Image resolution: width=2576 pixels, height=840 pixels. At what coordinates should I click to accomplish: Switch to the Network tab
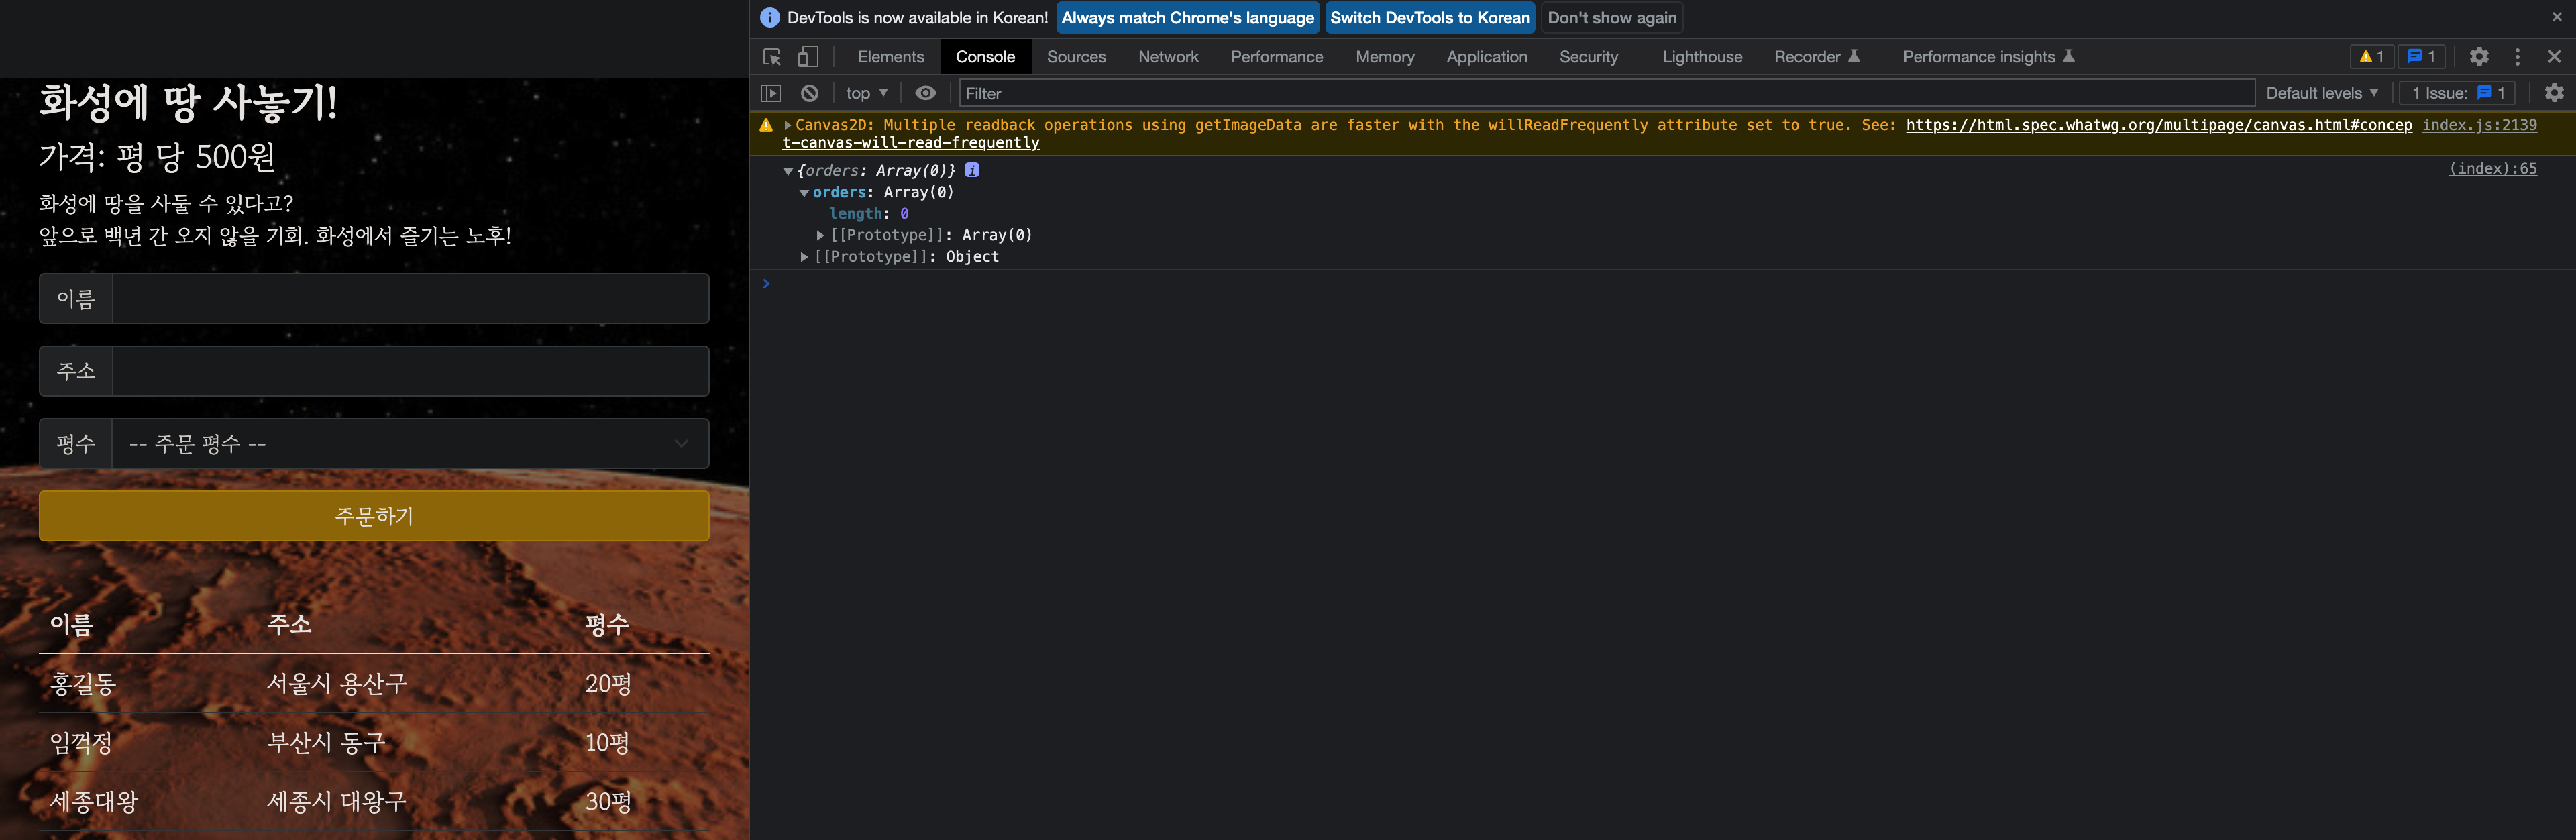pos(1168,57)
